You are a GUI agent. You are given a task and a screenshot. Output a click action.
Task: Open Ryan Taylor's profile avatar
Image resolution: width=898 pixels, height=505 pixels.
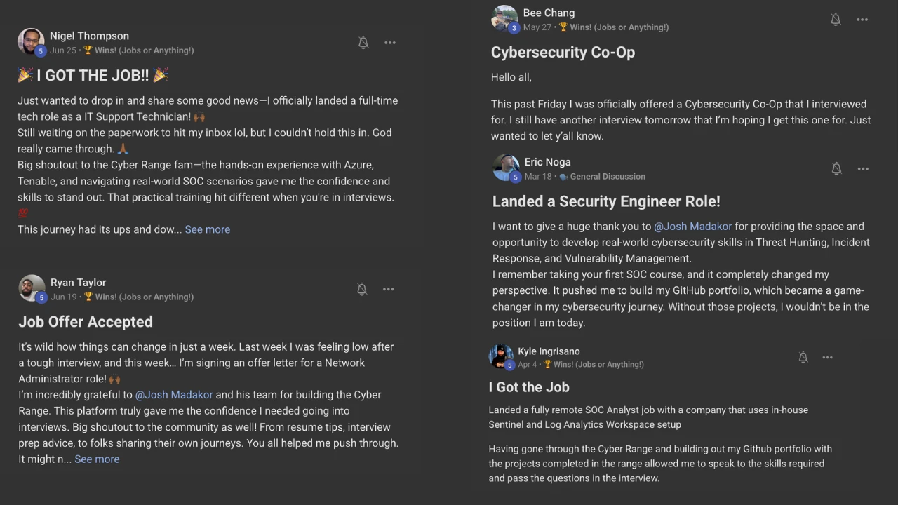click(32, 288)
